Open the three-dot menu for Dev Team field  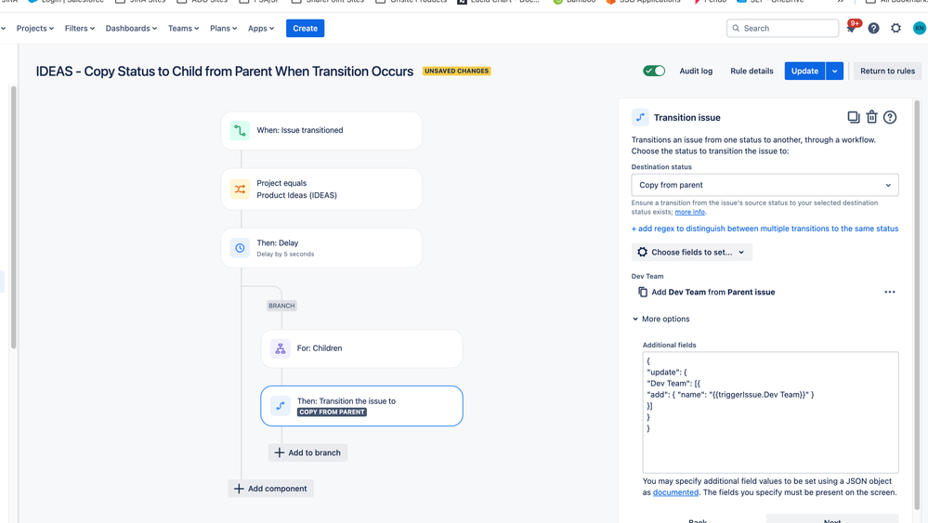(890, 292)
